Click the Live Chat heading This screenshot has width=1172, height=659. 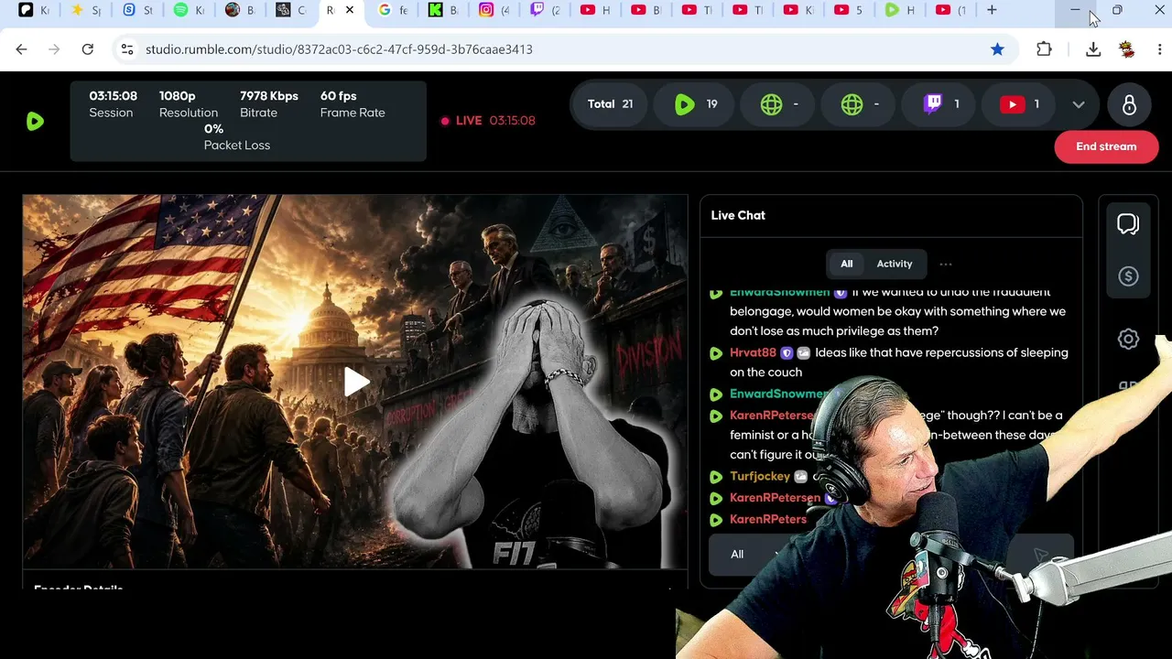(x=738, y=215)
